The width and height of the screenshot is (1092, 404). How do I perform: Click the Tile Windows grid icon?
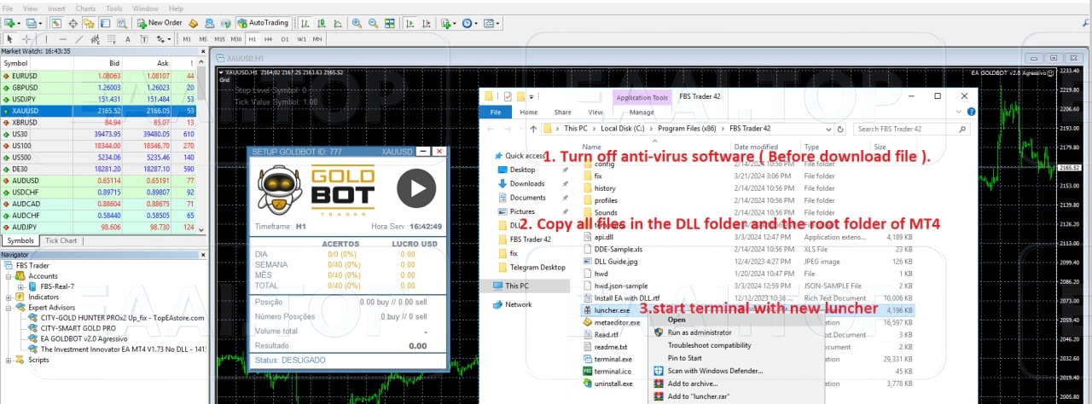[x=387, y=23]
